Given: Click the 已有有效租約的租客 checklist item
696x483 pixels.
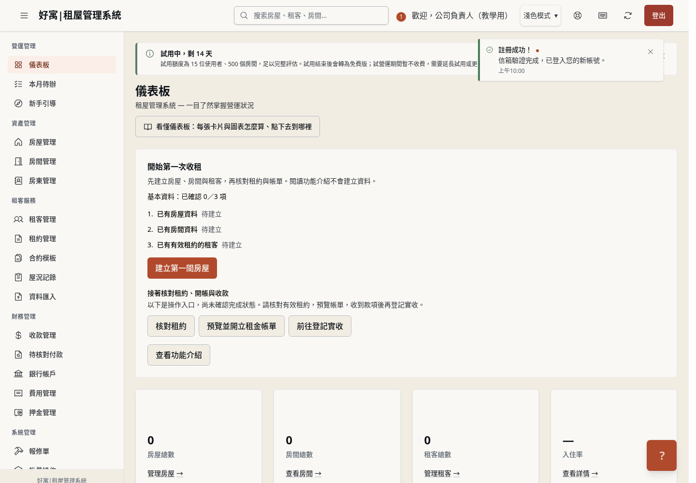Looking at the screenshot, I should click(x=188, y=245).
